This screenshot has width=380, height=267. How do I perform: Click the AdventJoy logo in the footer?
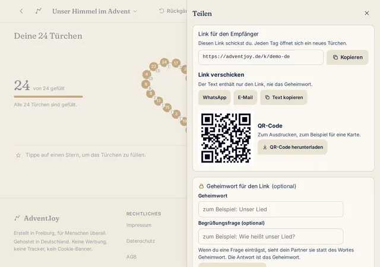point(37,218)
